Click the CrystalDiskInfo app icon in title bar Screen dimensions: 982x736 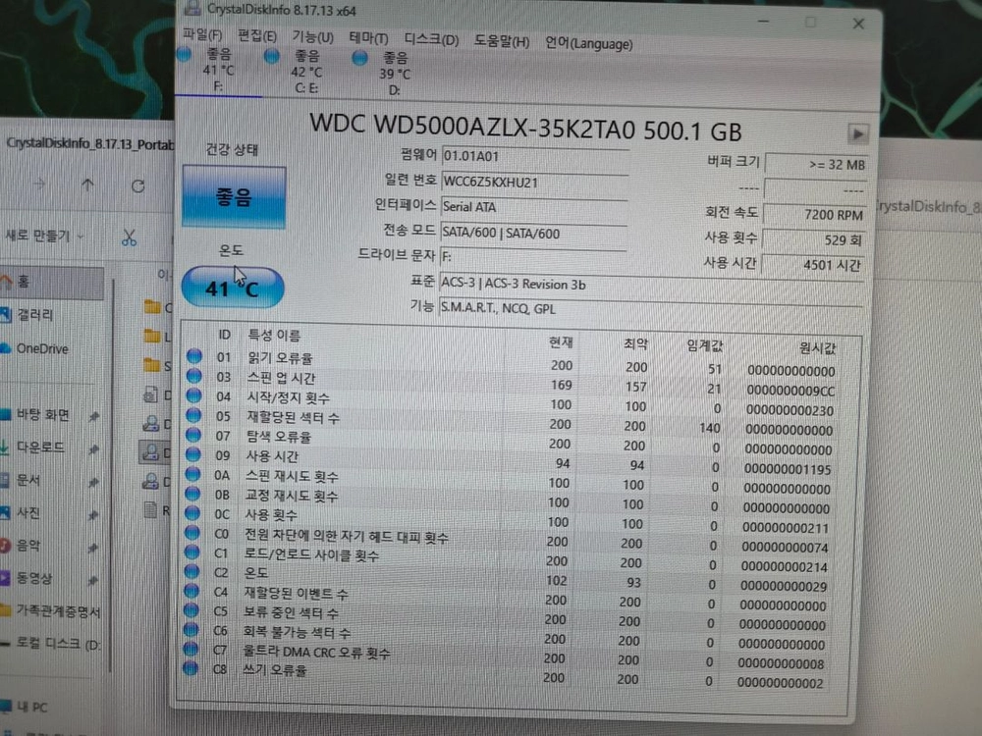[x=192, y=8]
